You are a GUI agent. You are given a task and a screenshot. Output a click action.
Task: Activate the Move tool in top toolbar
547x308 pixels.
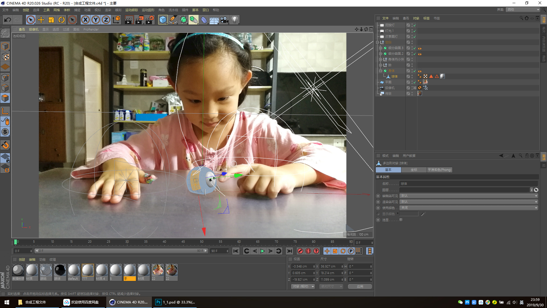tap(41, 20)
